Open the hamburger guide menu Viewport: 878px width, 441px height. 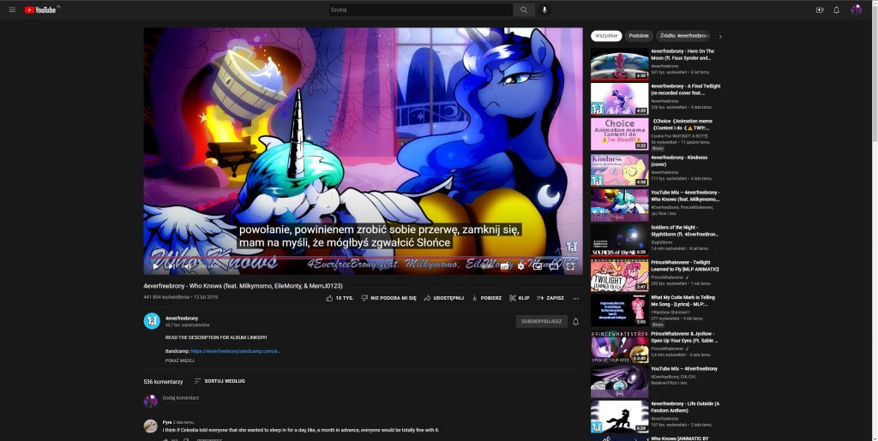click(x=12, y=9)
